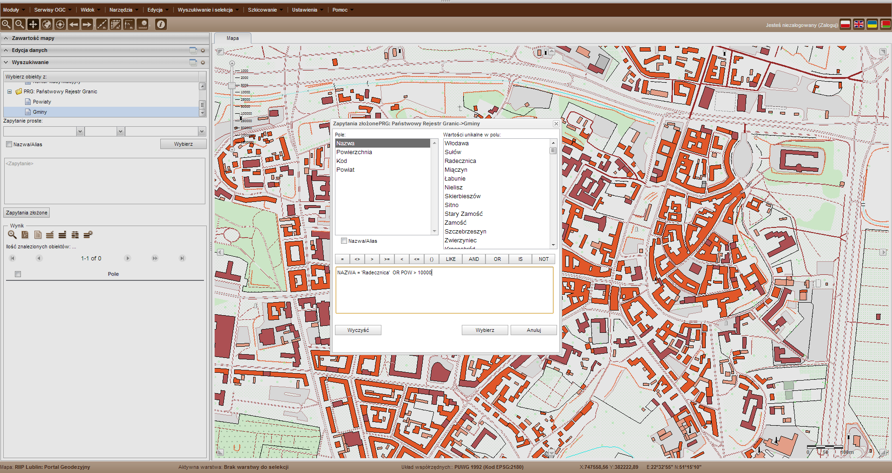The width and height of the screenshot is (892, 473).
Task: Insert the LIKE operator
Action: (451, 259)
